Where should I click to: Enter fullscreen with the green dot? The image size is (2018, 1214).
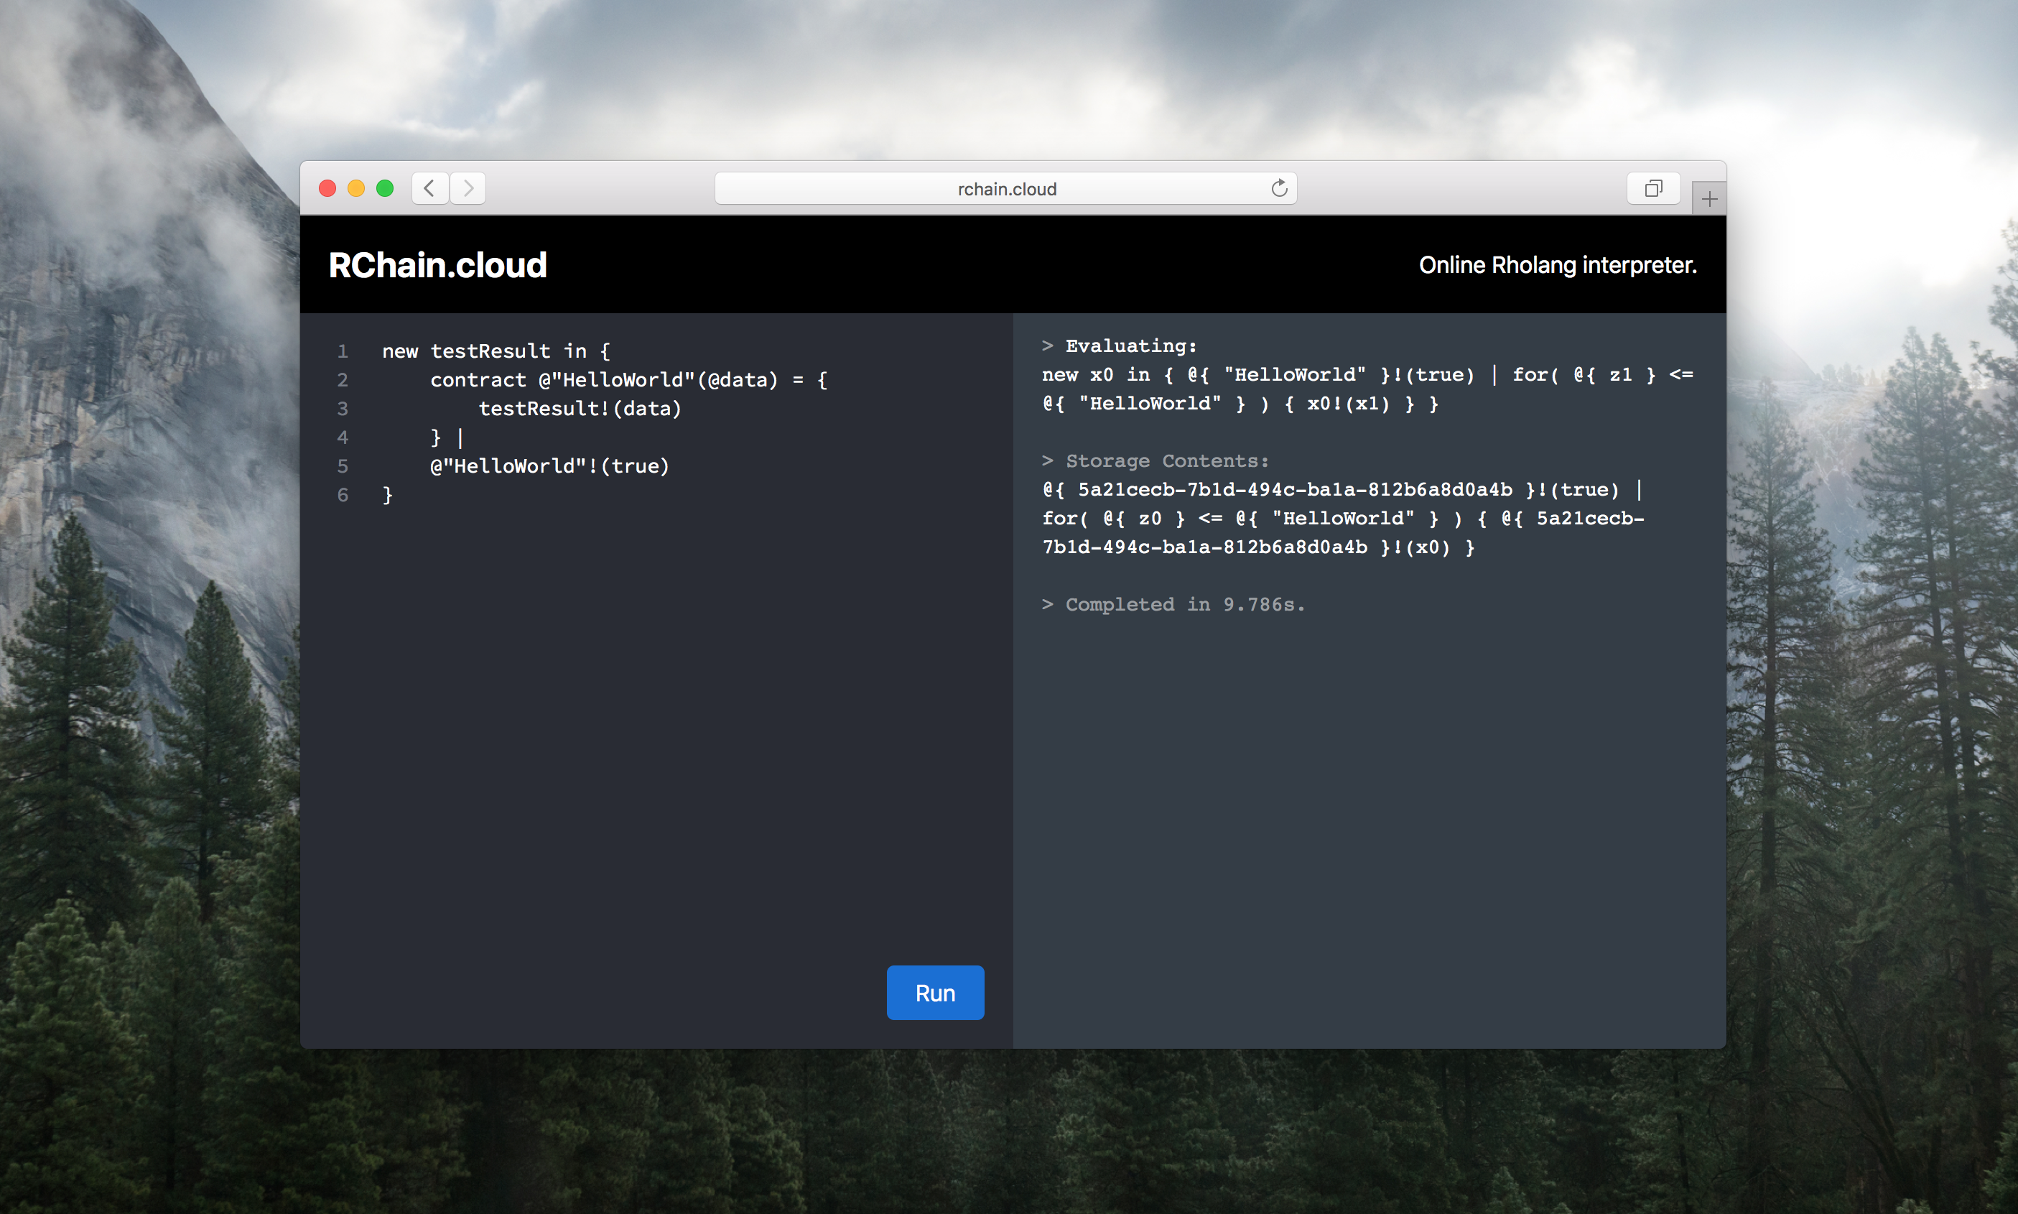pyautogui.click(x=384, y=189)
